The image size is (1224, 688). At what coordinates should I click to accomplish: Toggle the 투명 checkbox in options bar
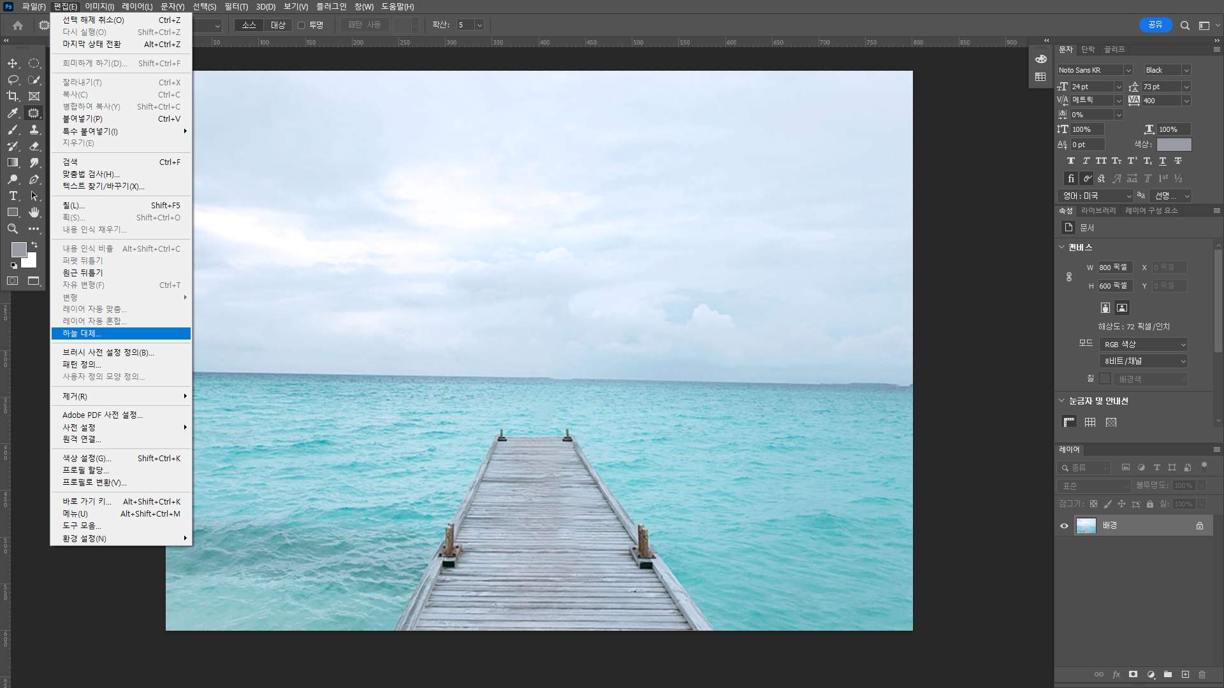point(302,25)
